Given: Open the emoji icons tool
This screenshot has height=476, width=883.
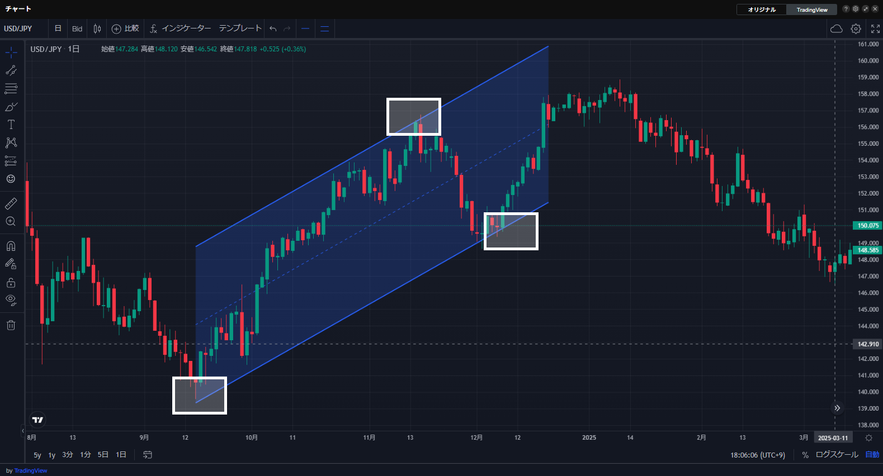Looking at the screenshot, I should 11,179.
